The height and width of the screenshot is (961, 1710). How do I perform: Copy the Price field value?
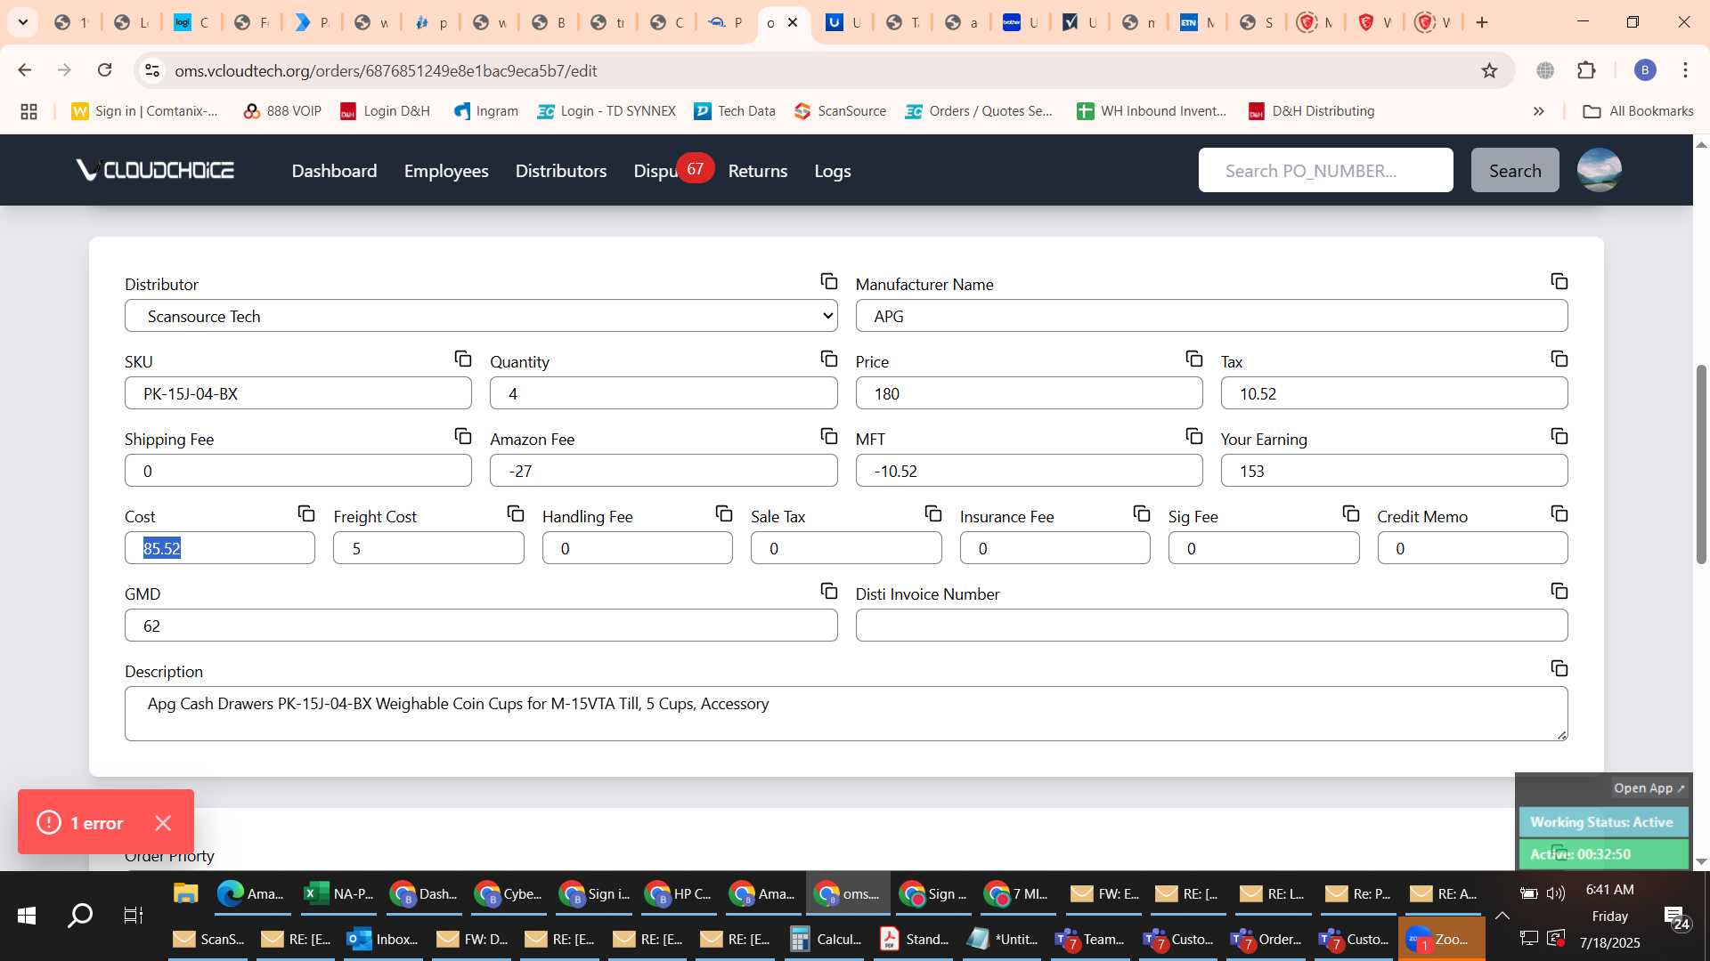click(1193, 359)
